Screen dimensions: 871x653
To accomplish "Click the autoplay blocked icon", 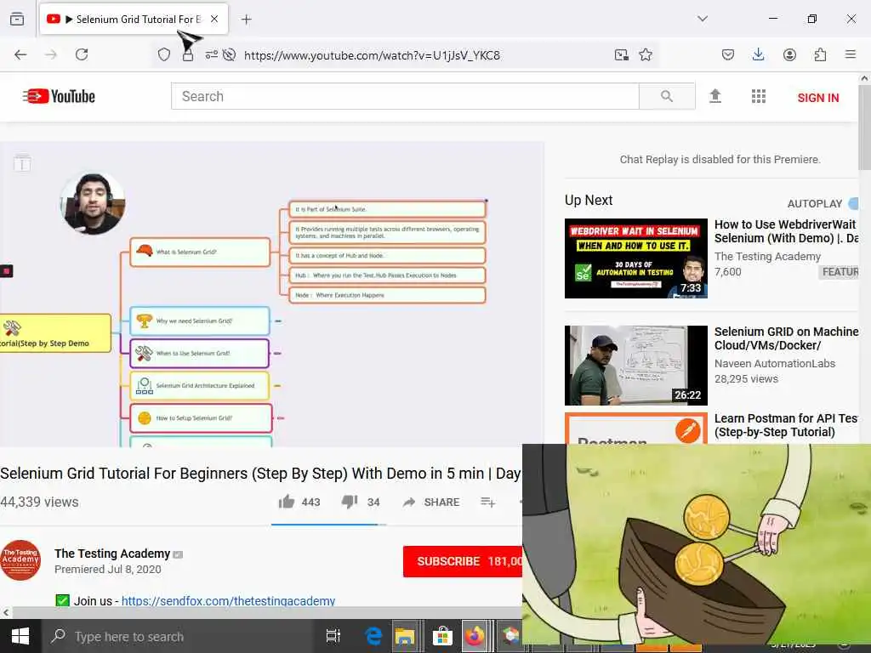I will [x=230, y=54].
